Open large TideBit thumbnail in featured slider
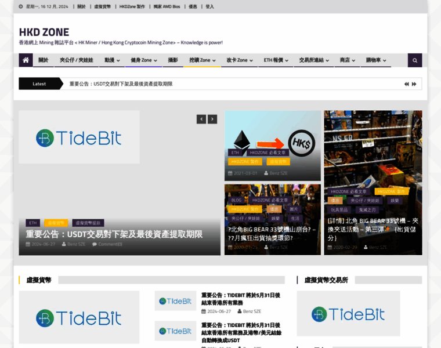The width and height of the screenshot is (441, 348). pyautogui.click(x=79, y=137)
